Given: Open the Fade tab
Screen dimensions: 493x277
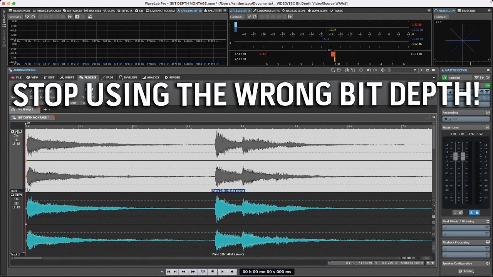Looking at the screenshot, I should click(107, 77).
